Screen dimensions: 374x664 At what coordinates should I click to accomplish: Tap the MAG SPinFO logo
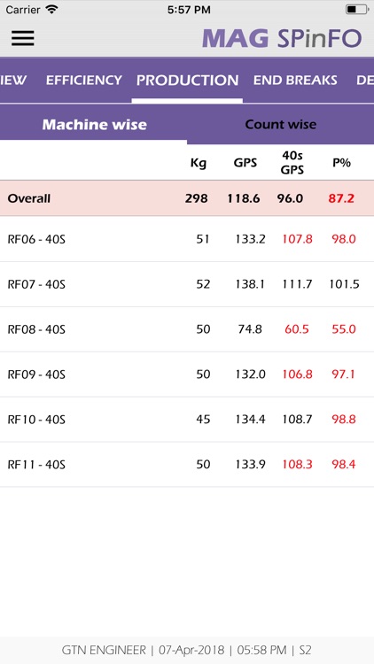282,39
